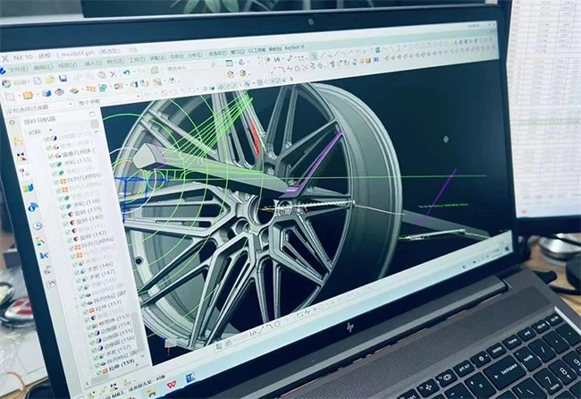Click the blue Block feature toolbar icon
Screen dimensions: 581x399
(46, 93)
